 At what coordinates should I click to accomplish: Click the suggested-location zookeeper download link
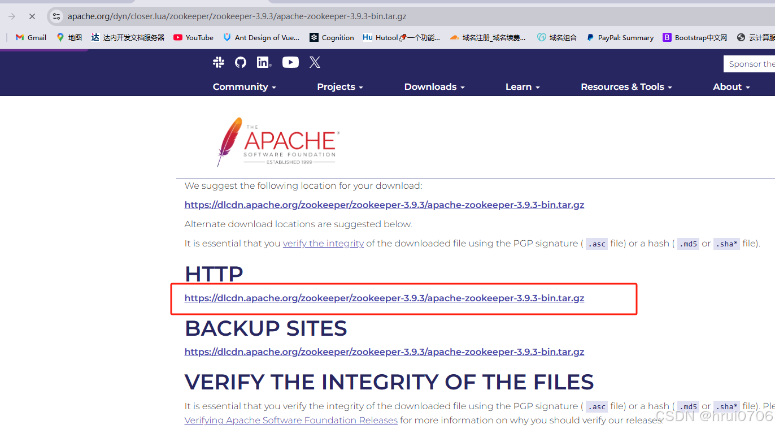point(384,205)
